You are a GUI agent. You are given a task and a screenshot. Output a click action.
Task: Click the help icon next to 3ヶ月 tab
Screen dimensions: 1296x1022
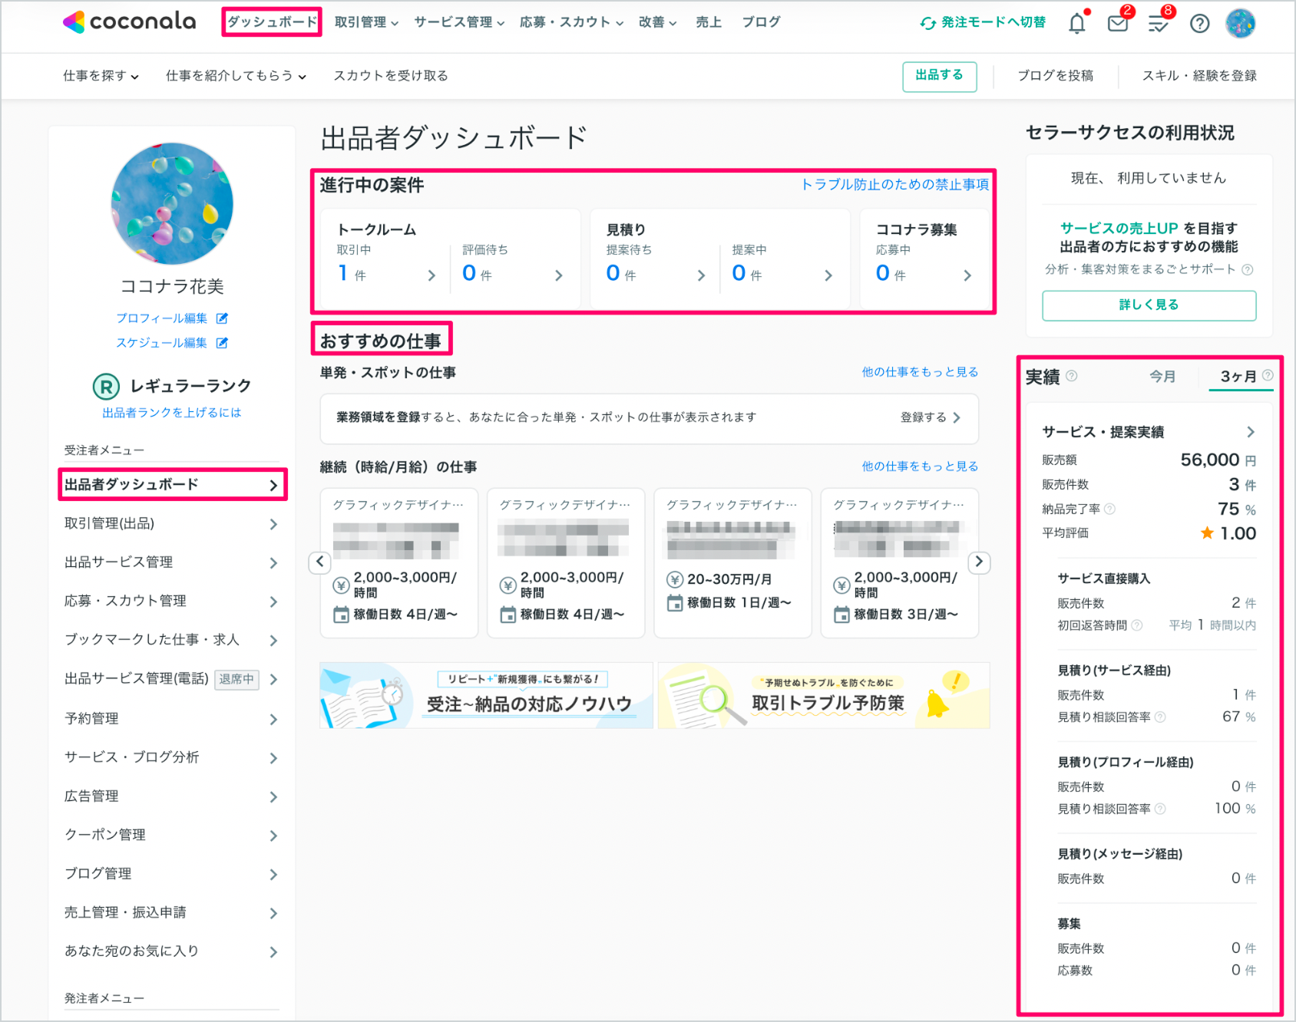click(1268, 375)
